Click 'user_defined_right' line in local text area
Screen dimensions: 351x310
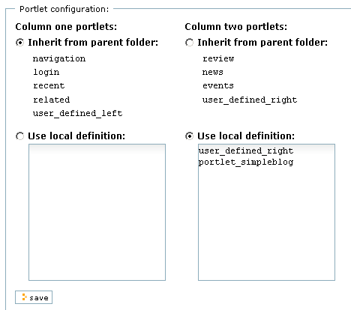(246, 151)
